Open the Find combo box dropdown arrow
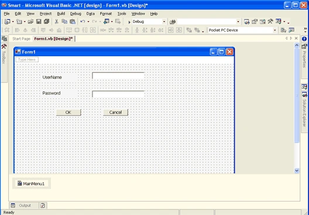309x215 pixels. pos(238,22)
